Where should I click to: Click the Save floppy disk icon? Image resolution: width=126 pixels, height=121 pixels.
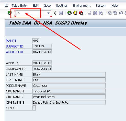point(61,13)
